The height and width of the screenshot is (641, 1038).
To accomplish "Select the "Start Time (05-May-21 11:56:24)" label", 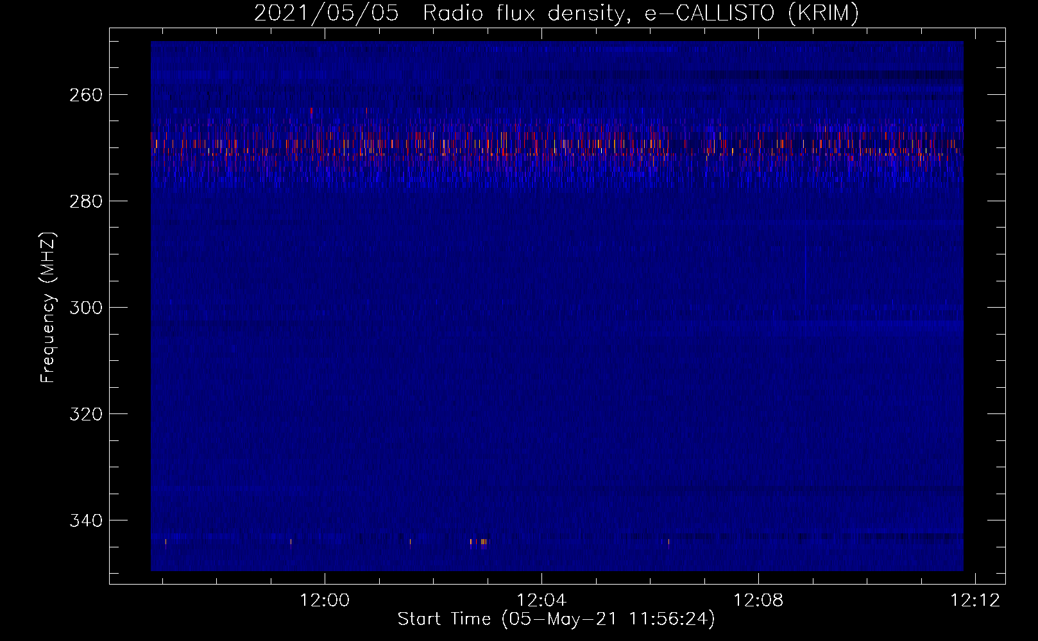I will [556, 619].
